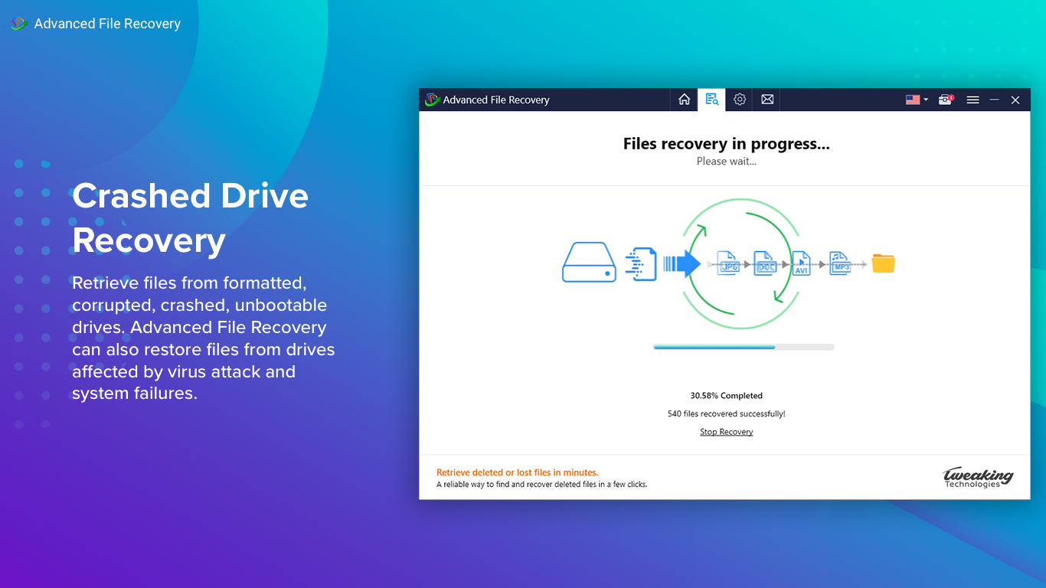
Task: Click the yellow destination folder icon
Action: pyautogui.click(x=883, y=263)
